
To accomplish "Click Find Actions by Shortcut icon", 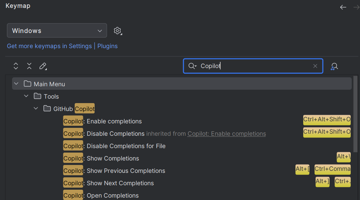I will click(x=334, y=66).
